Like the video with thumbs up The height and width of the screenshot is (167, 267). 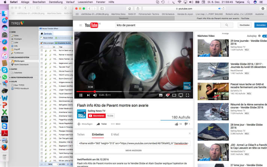click(x=176, y=124)
